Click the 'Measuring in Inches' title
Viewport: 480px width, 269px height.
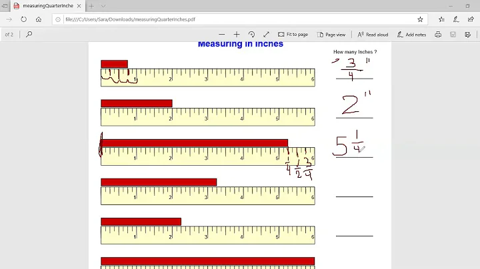(241, 44)
